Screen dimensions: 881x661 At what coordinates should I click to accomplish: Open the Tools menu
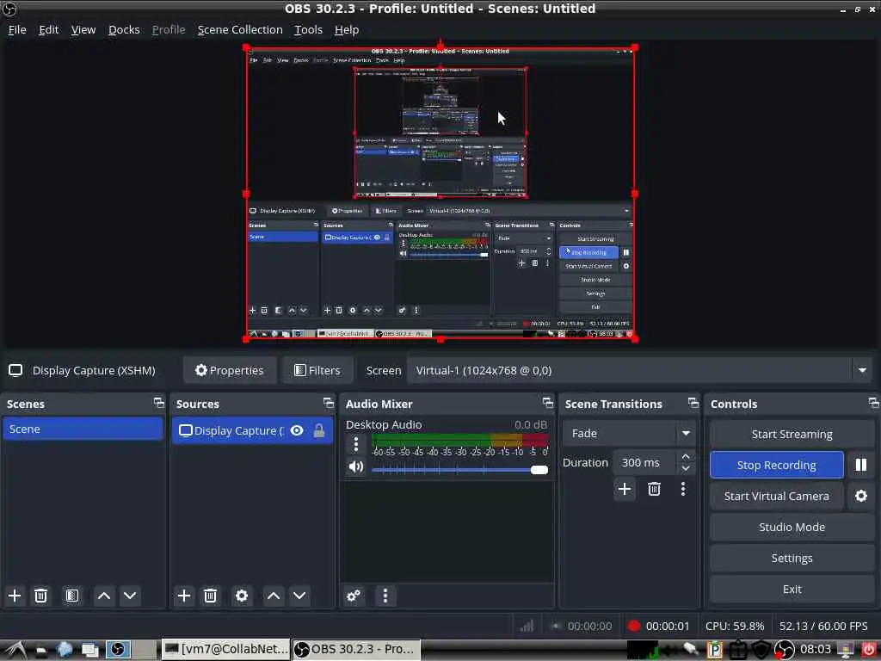tap(309, 30)
